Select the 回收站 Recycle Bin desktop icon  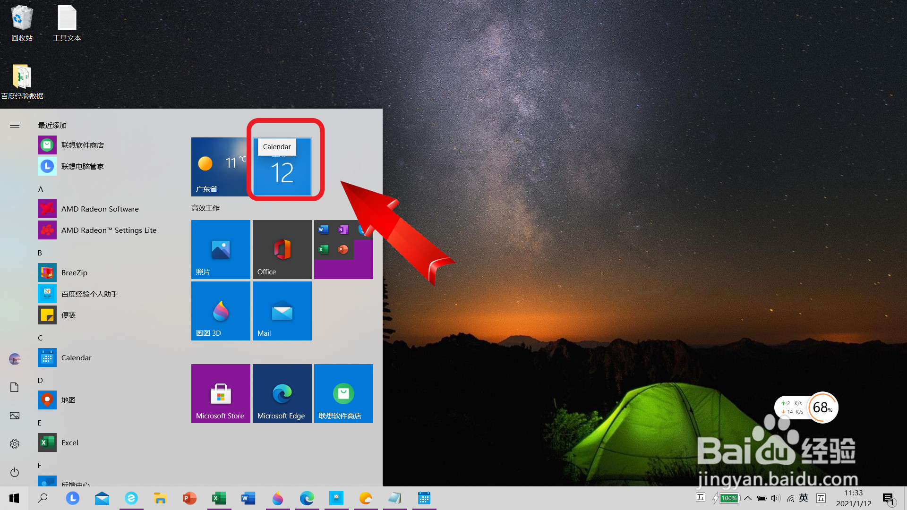tap(22, 23)
